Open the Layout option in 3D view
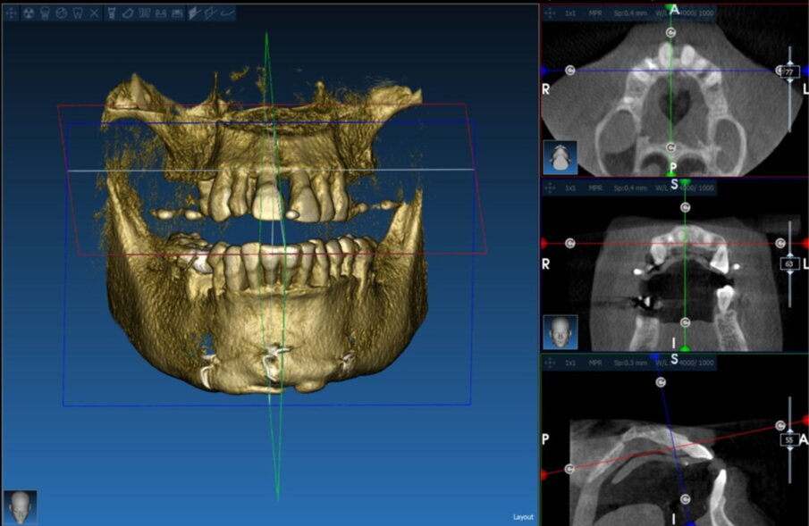 (523, 517)
